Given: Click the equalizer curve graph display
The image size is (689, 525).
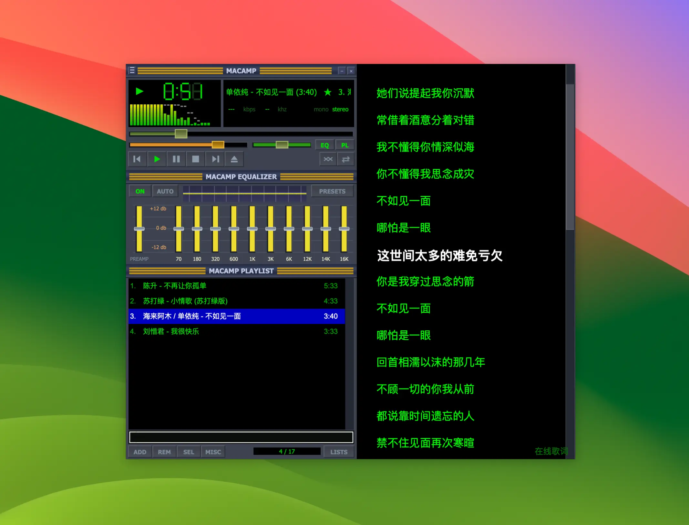Looking at the screenshot, I should (244, 193).
